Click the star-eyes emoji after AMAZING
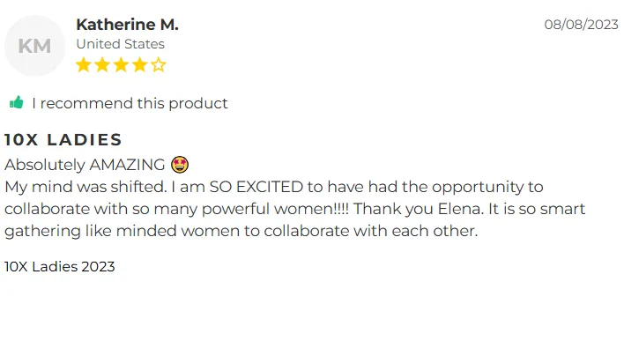The height and width of the screenshot is (341, 624). (x=180, y=165)
